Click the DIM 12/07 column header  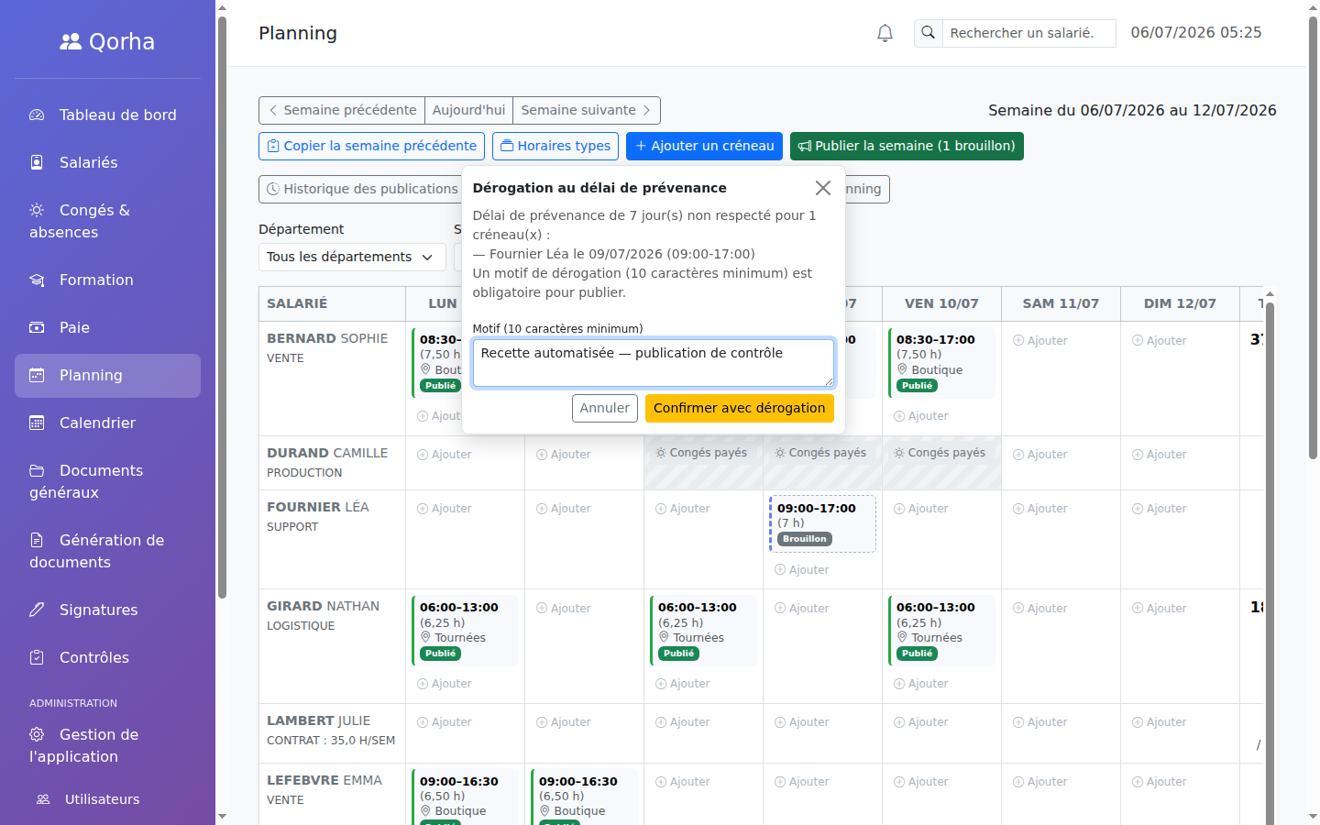click(x=1180, y=303)
